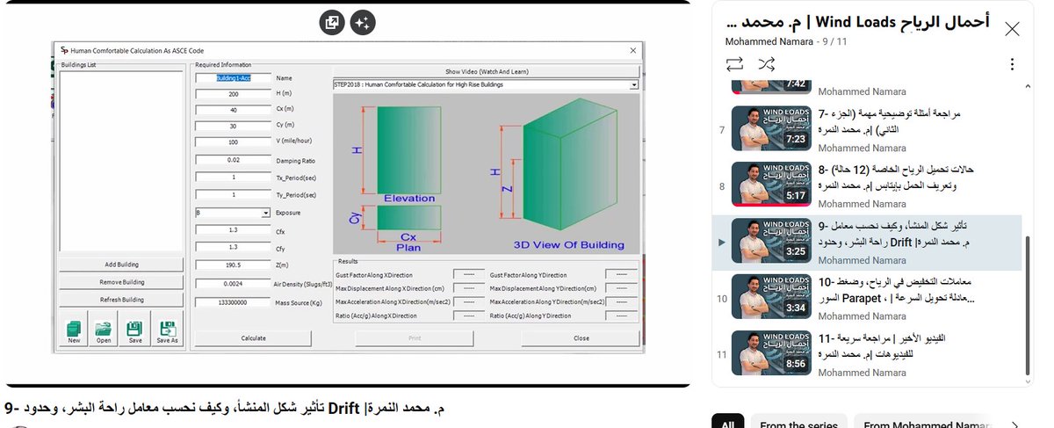Click the Cx (m) input field

point(233,110)
